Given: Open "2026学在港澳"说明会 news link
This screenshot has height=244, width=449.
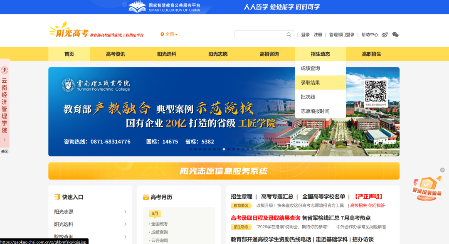Looking at the screenshot, I should click(292, 227).
